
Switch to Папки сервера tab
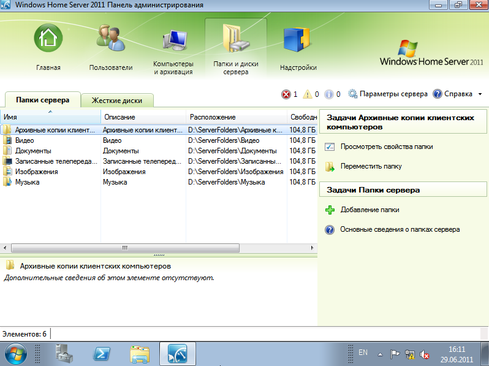point(43,100)
